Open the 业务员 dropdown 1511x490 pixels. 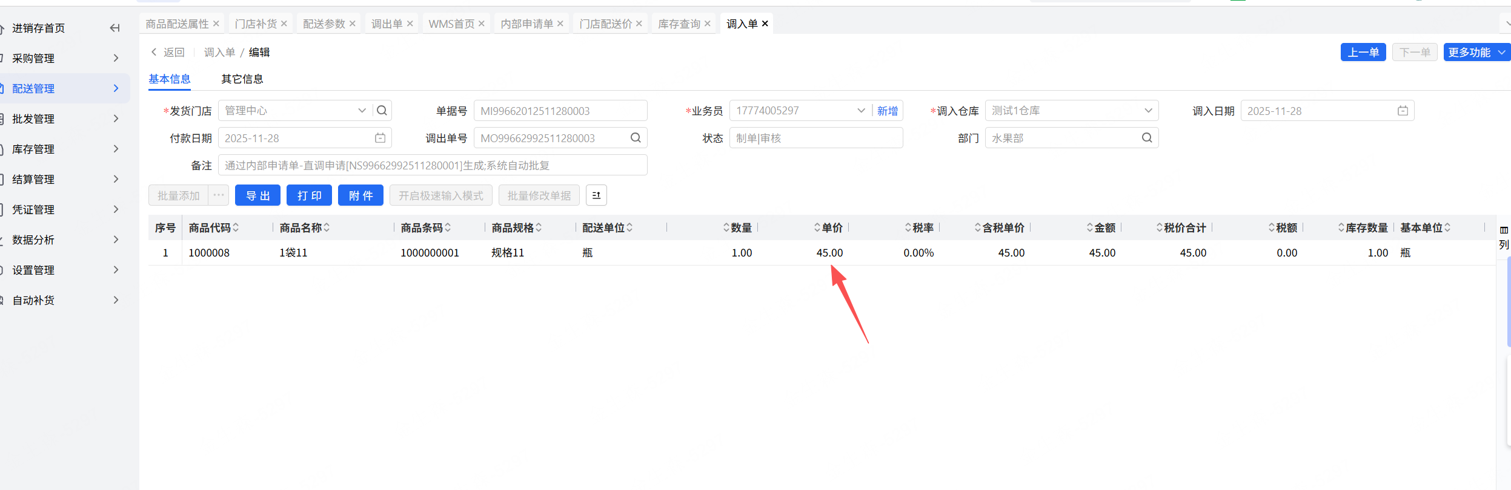point(861,111)
